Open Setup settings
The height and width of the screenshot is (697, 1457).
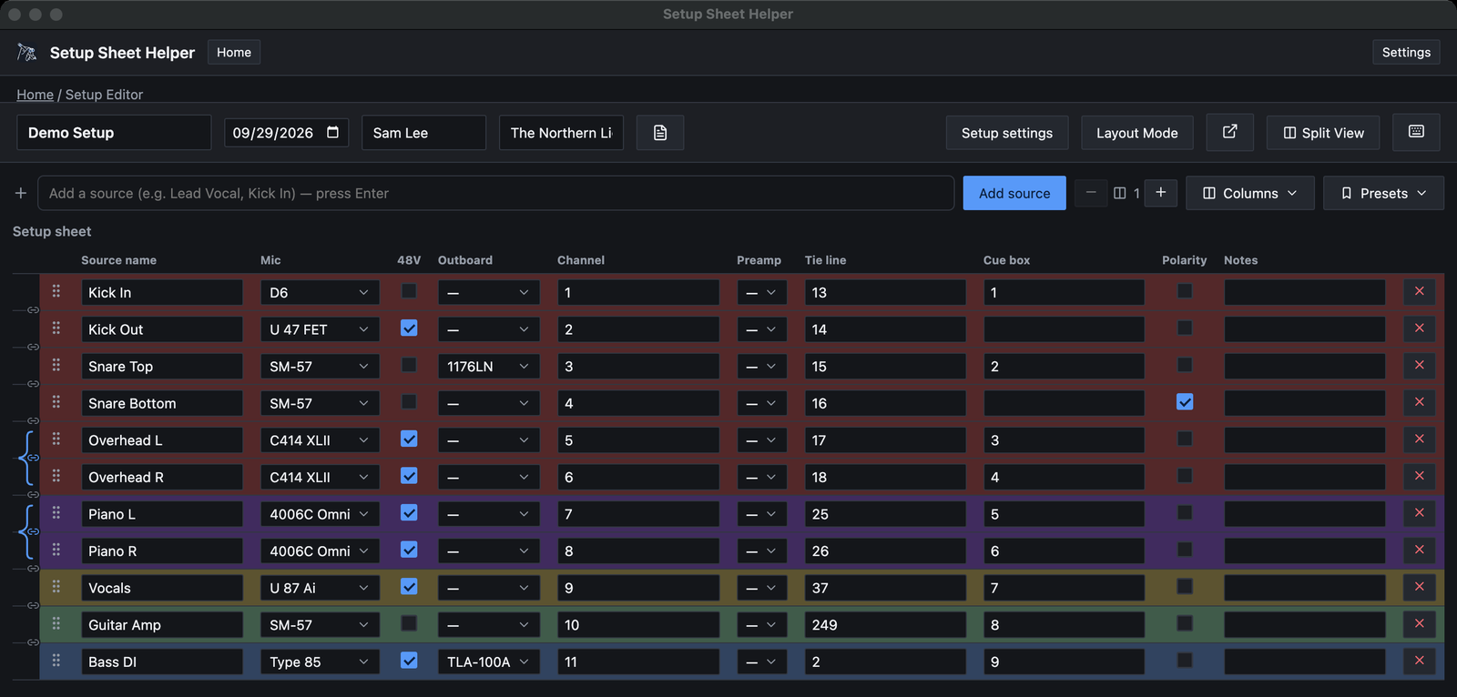1007,133
